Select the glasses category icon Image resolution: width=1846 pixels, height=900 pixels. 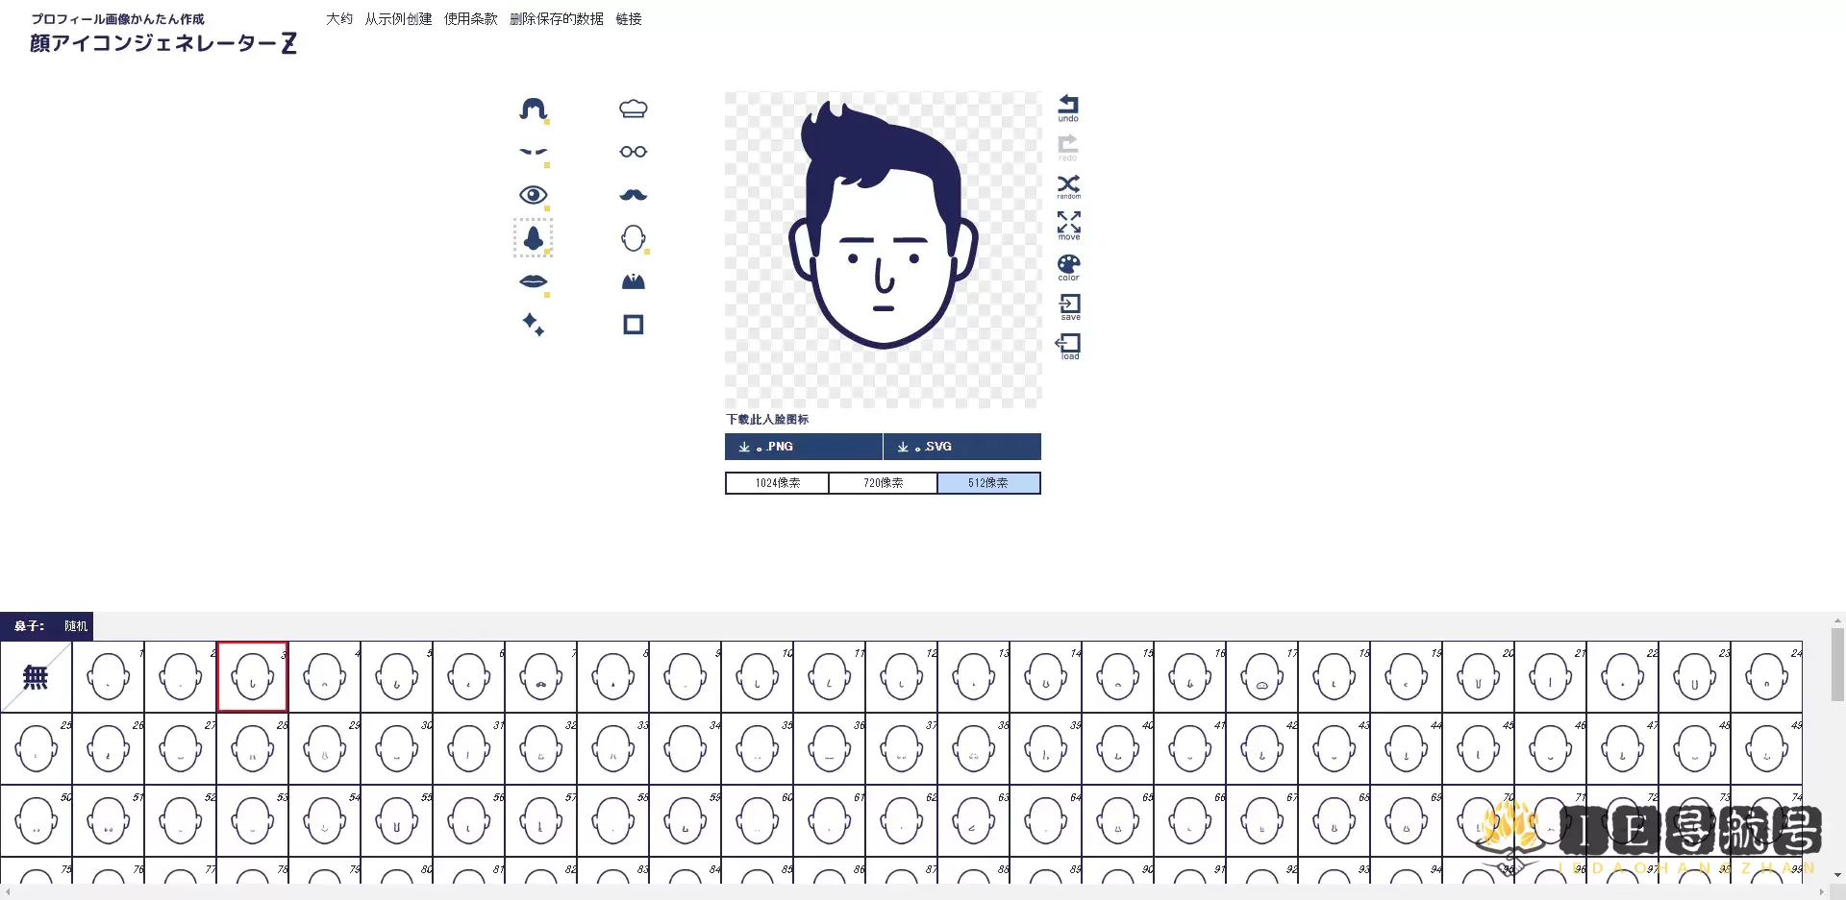click(633, 152)
